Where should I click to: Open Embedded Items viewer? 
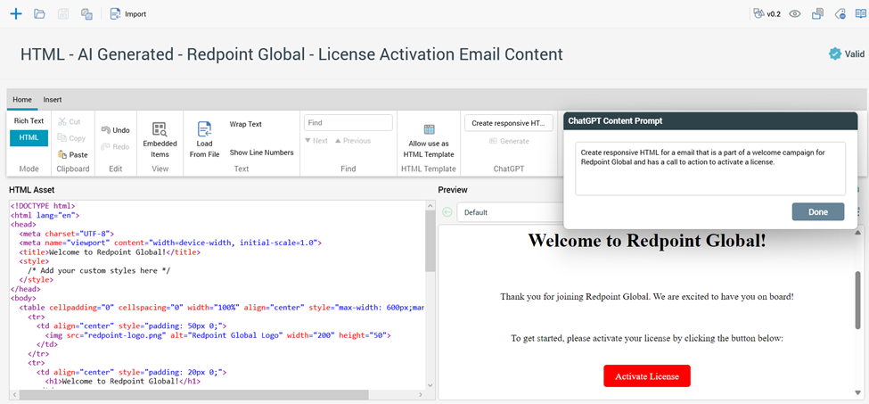(160, 140)
